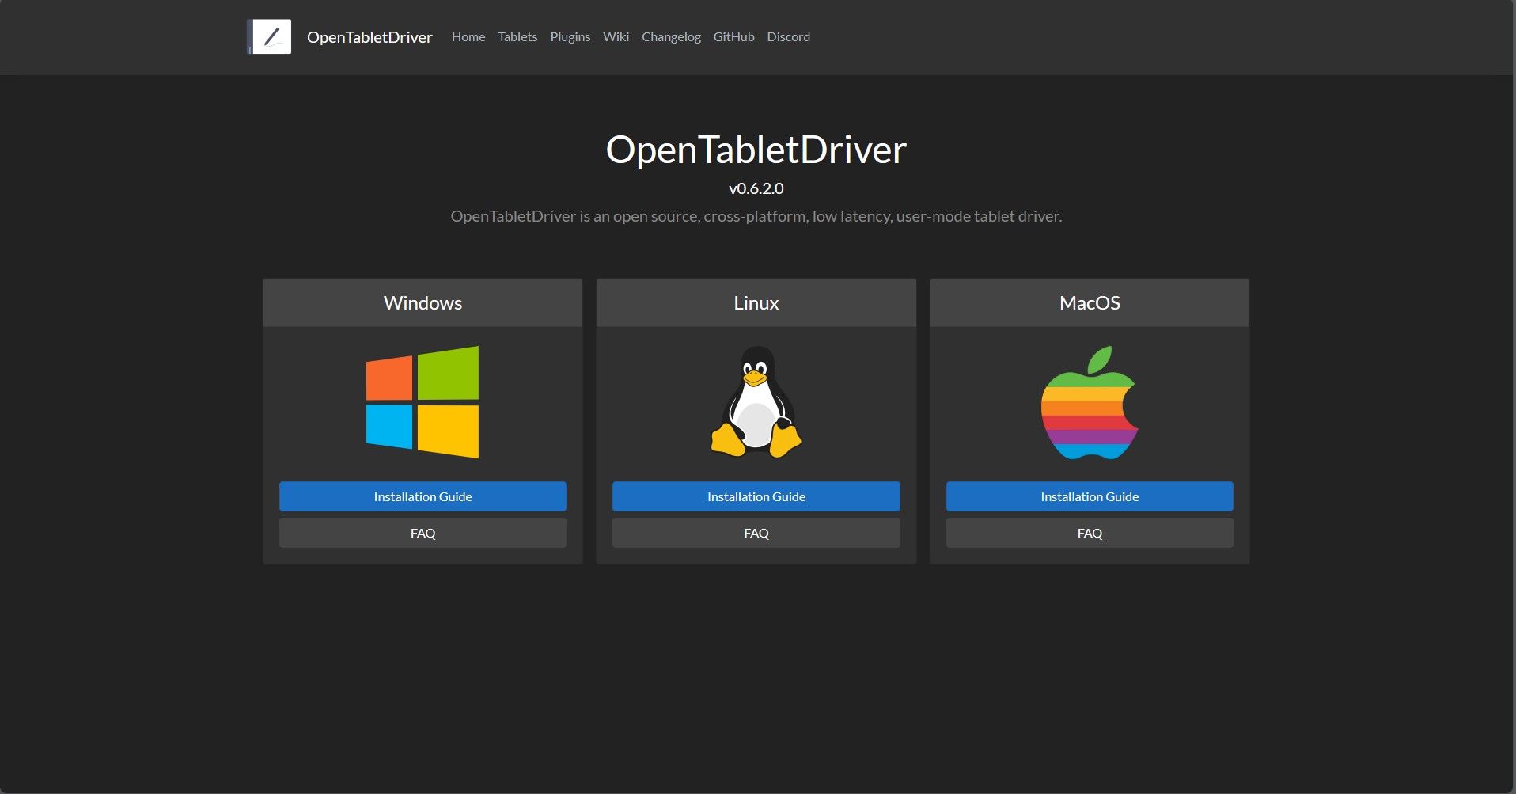Select the Linux card header
Image resolution: width=1516 pixels, height=794 pixels.
point(756,302)
